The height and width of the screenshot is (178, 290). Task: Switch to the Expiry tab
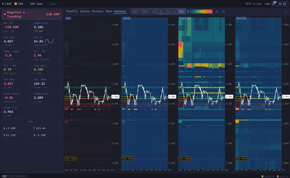(x=85, y=11)
